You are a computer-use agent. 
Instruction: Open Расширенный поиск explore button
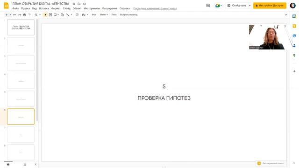coord(271,163)
